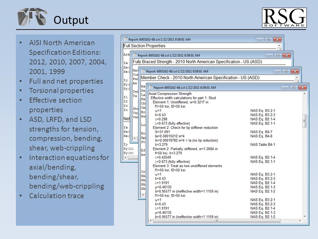Image resolution: width=318 pixels, height=239 pixels.
Task: Click the 'λ=0.298' value line
Action: pyautogui.click(x=161, y=119)
